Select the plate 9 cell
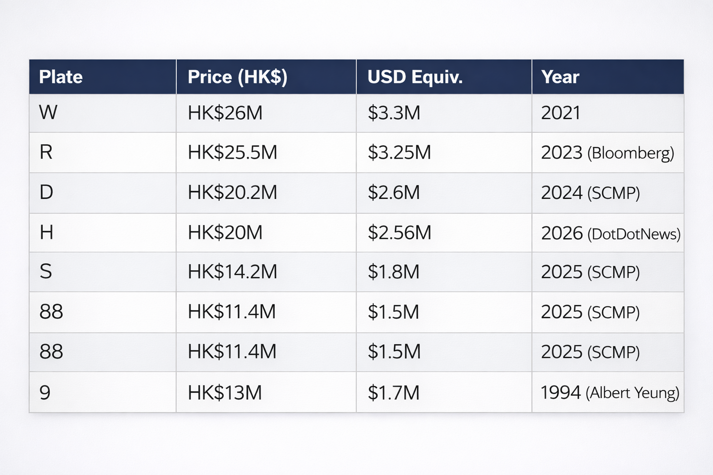The width and height of the screenshot is (713, 475). click(45, 393)
